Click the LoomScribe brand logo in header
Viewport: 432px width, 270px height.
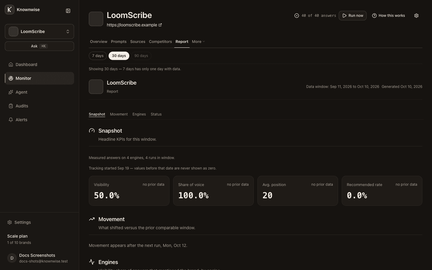96,19
